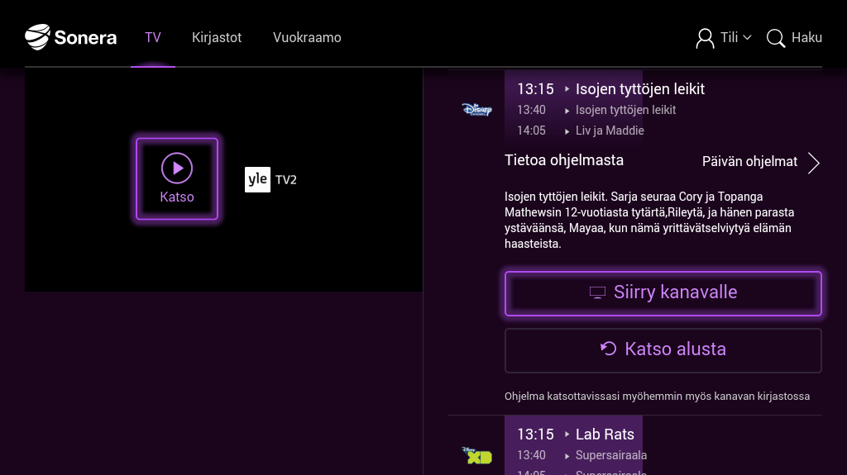The image size is (847, 475).
Task: Open Päivän ohjelmat daily schedule
Action: point(749,161)
